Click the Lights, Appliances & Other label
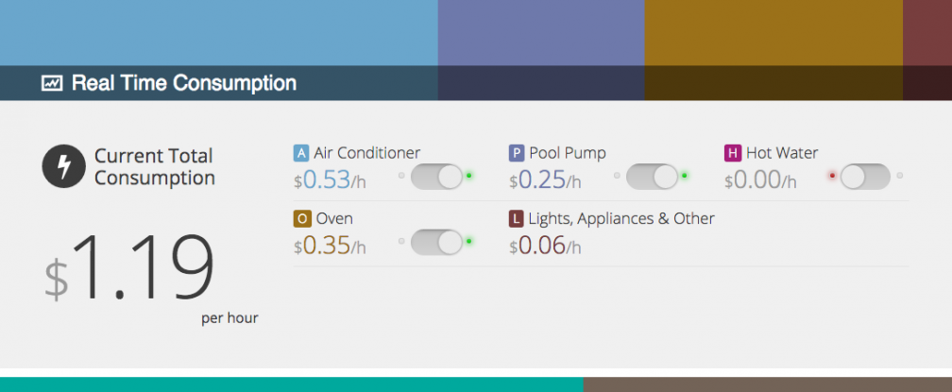Viewport: 952px width, 392px height. (x=621, y=218)
